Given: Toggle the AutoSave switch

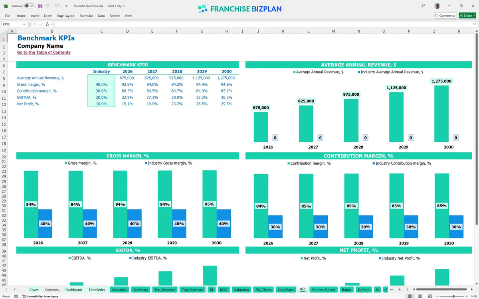Looking at the screenshot, I should click(x=30, y=6).
